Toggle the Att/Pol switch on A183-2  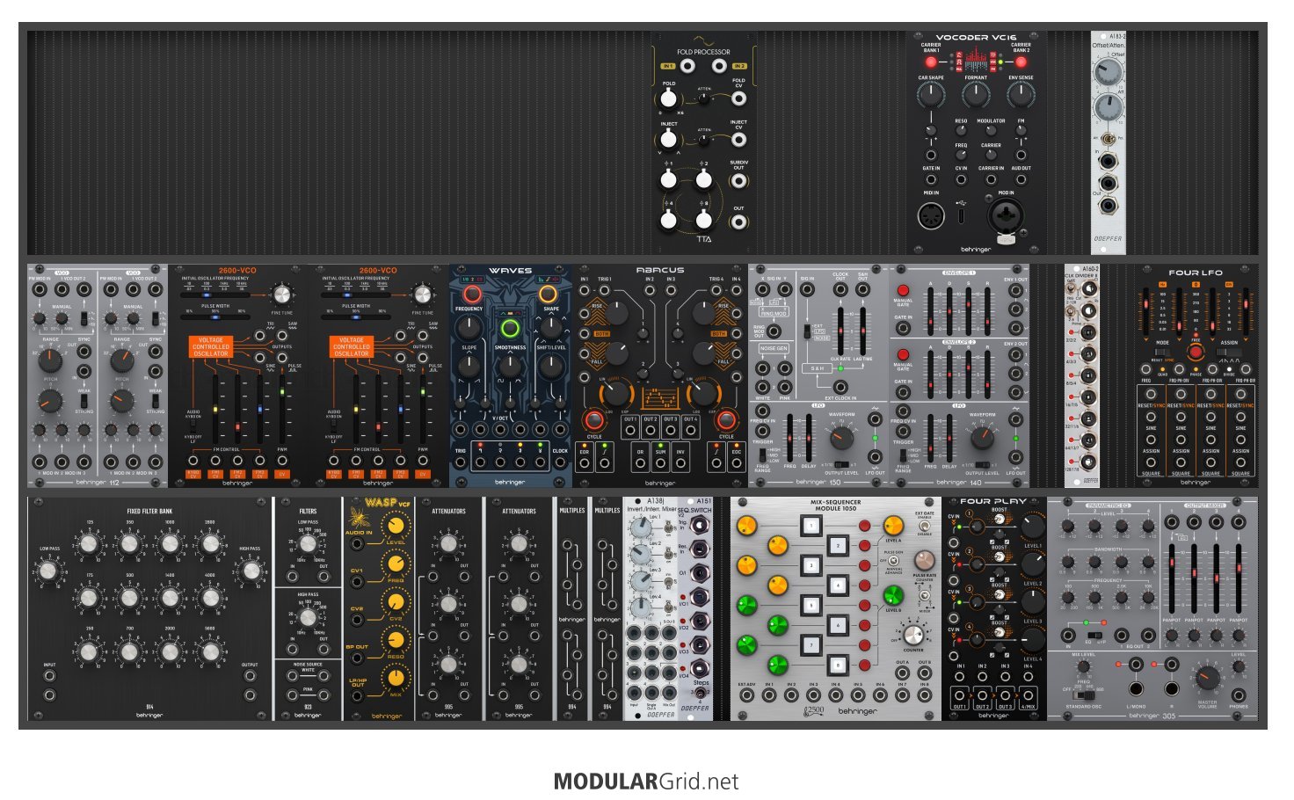(x=1107, y=140)
